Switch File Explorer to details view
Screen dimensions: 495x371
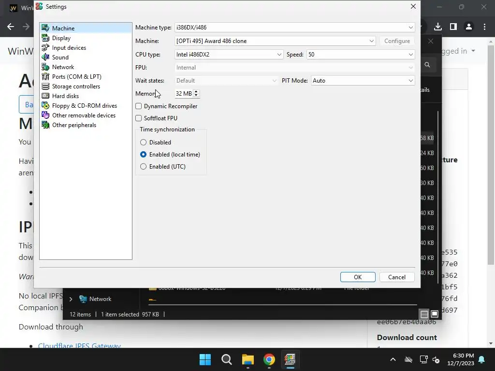(x=424, y=314)
